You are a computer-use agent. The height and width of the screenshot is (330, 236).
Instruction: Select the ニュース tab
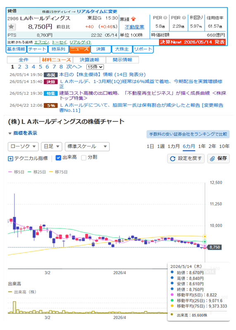tap(79, 49)
